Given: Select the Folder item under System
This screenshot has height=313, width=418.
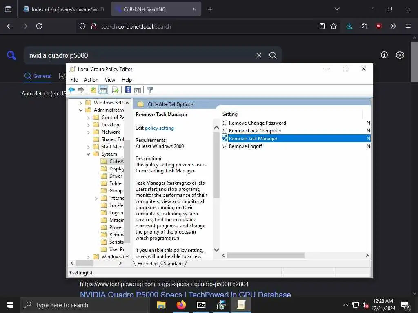Looking at the screenshot, I should tap(112, 183).
